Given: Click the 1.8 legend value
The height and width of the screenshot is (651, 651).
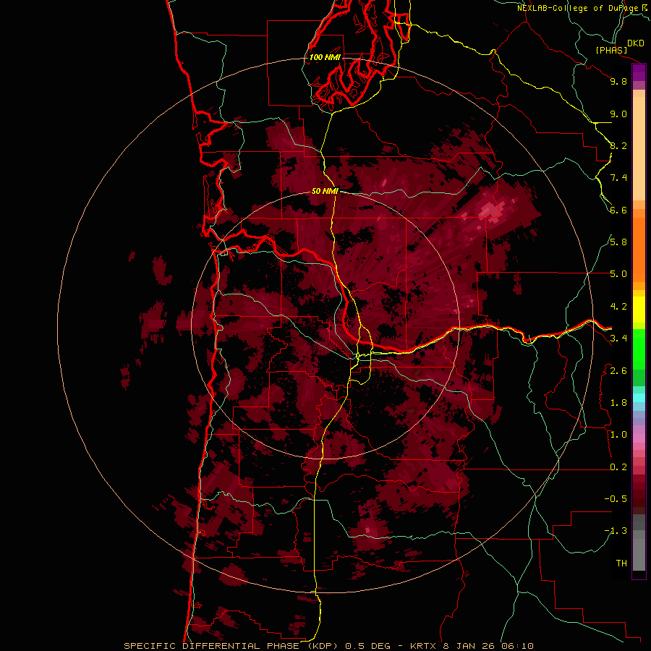Looking at the screenshot, I should point(618,403).
